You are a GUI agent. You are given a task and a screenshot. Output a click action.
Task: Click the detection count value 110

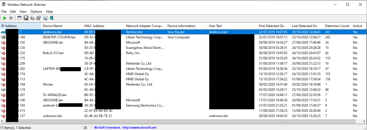tap(328, 58)
